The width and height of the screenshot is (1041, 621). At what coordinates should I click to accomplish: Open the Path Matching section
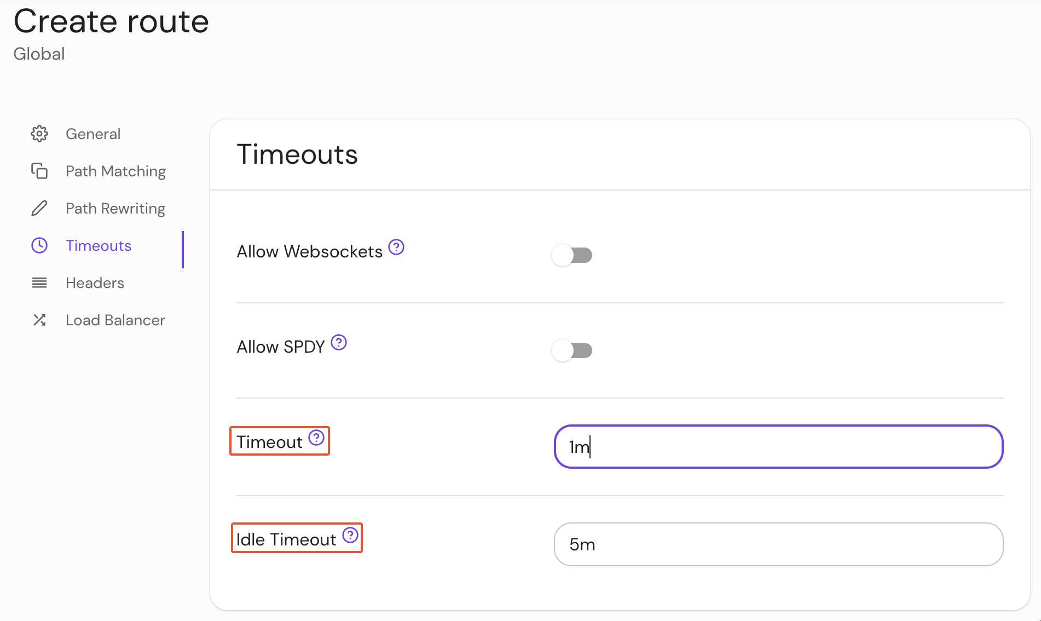click(115, 171)
